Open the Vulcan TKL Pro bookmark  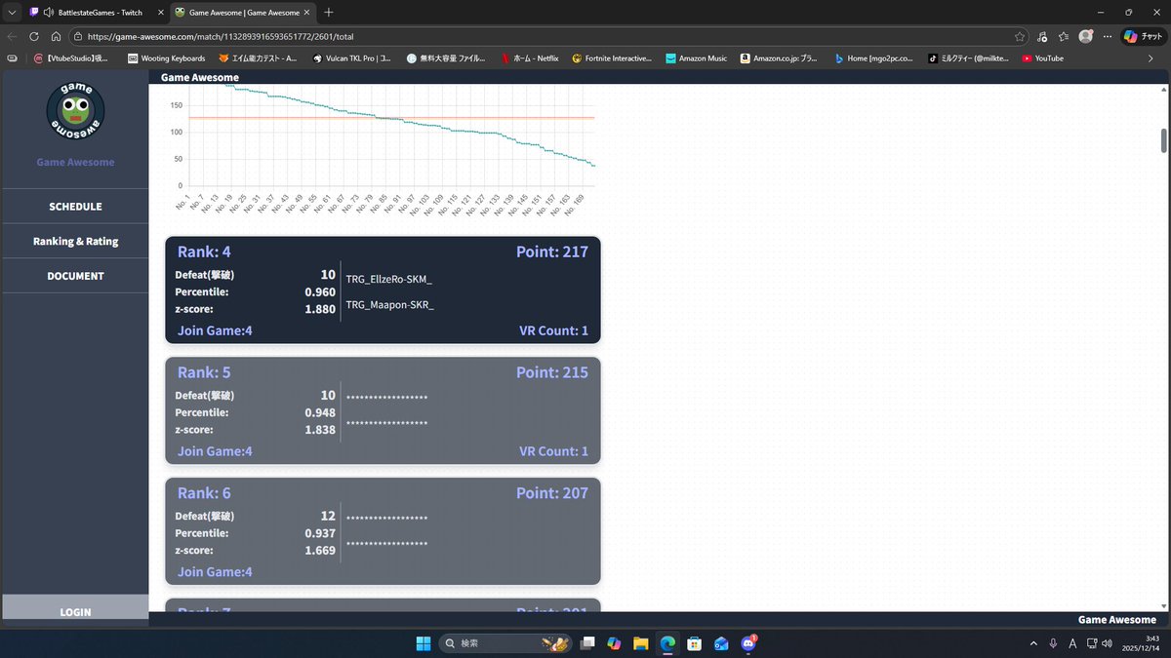click(352, 58)
